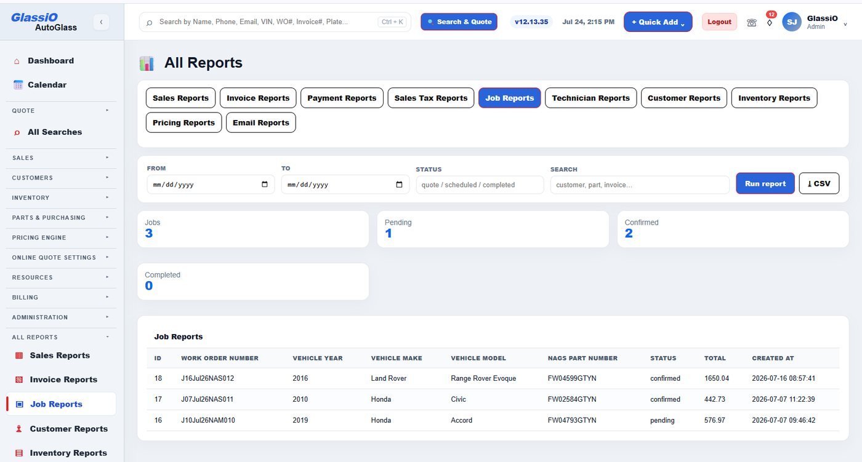
Task: Click the Sales Reports sidebar icon
Action: (x=18, y=356)
